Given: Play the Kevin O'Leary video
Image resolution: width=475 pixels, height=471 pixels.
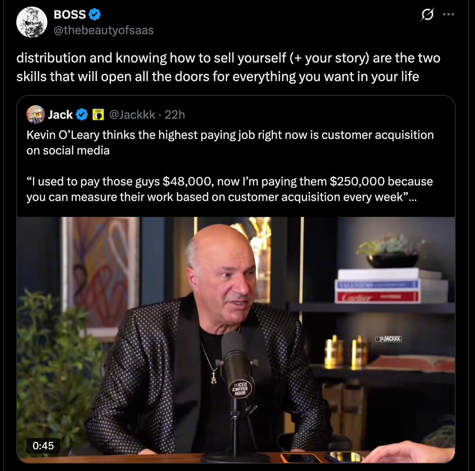Looking at the screenshot, I should click(236, 340).
